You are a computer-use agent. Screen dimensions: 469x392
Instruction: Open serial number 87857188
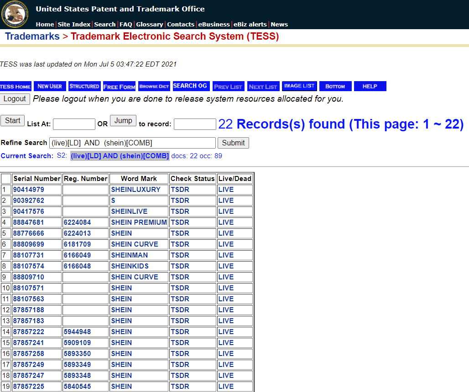(28, 310)
